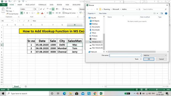Click the Cut scissors command
The height and width of the screenshot is (96, 171).
pyautogui.click(x=9, y=8)
